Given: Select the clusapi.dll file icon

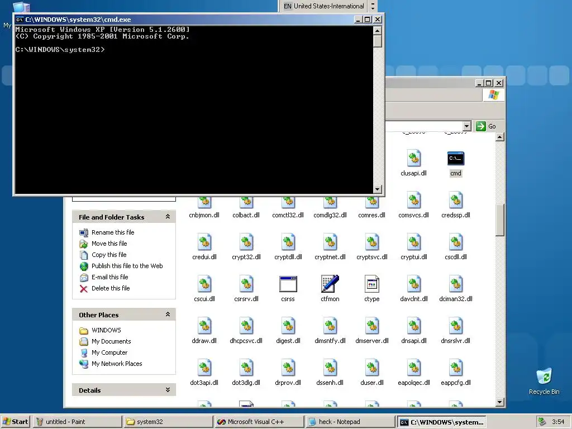Looking at the screenshot, I should pyautogui.click(x=414, y=158).
